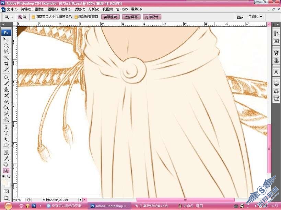281x210 pixels.
Task: Expand the collapsed right panel dock
Action: (278, 24)
